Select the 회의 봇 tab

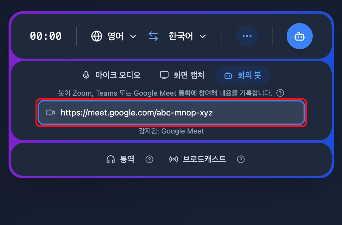coord(242,75)
